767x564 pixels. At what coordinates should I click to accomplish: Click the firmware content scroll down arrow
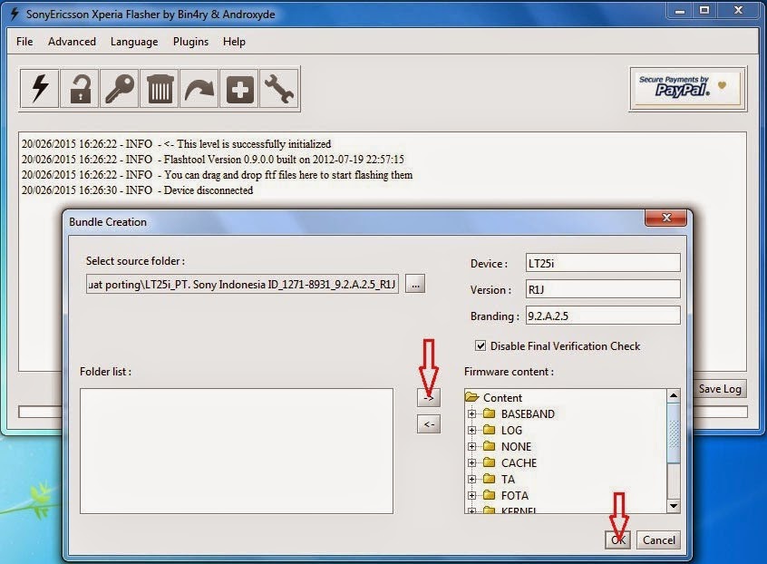[673, 506]
